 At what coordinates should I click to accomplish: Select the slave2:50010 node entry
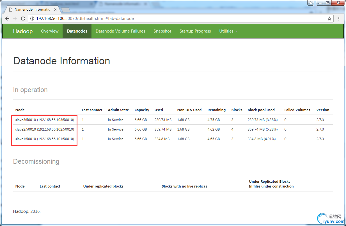[x=45, y=129]
